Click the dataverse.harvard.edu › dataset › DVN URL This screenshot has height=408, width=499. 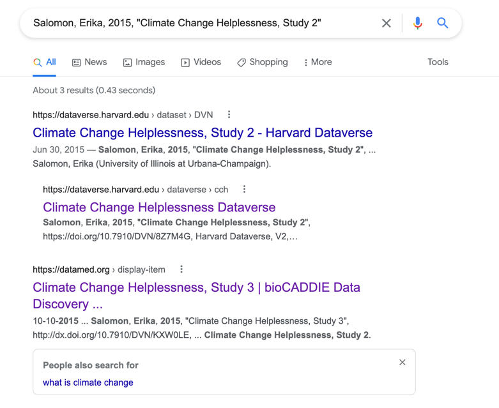click(123, 115)
